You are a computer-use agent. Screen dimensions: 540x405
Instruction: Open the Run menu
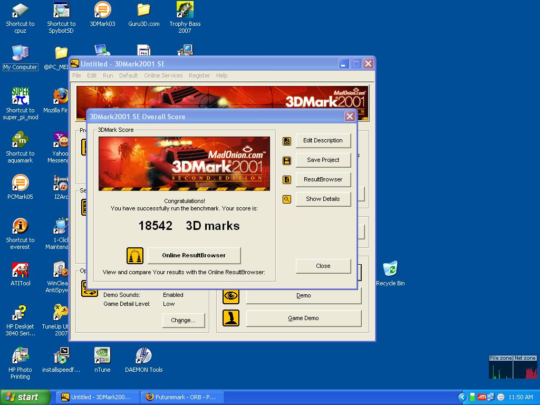pyautogui.click(x=108, y=75)
